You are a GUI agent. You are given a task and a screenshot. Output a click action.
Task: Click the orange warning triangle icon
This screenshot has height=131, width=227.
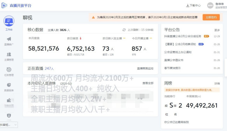coord(93,17)
